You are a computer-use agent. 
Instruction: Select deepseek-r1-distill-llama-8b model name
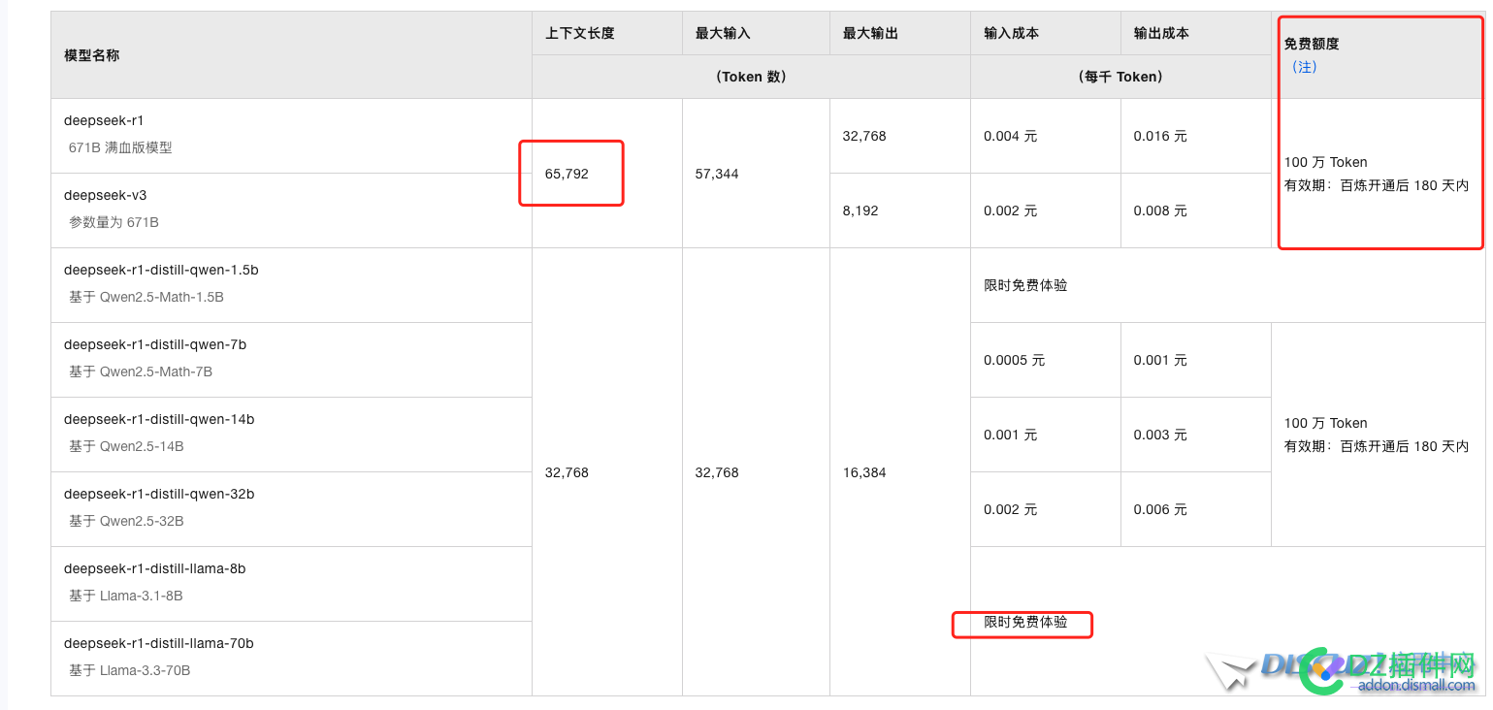(155, 568)
